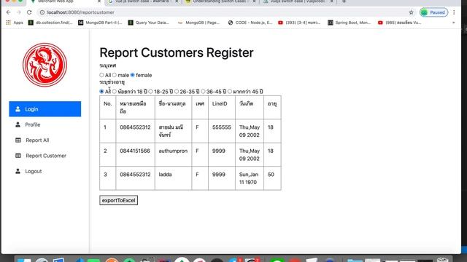Viewport: 467px width, 262px height.
Task: Open the Chrome three-dot menu
Action: (454, 12)
